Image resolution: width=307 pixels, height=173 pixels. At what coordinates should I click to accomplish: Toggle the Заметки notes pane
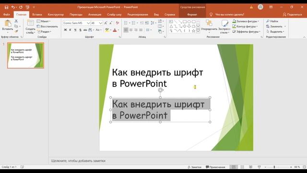[194, 167]
